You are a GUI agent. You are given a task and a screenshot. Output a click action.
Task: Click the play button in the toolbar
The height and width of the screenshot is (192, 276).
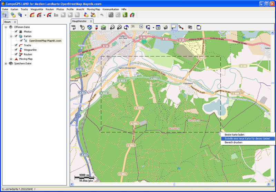(x=70, y=15)
